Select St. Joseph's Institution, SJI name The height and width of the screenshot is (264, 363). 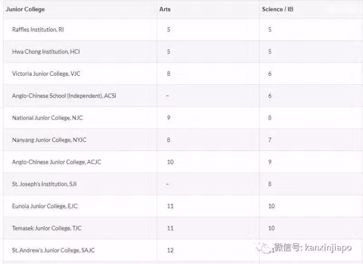(x=44, y=184)
